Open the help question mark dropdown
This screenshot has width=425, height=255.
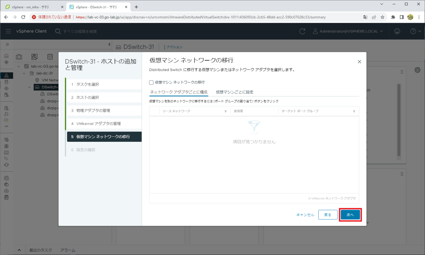point(415,31)
